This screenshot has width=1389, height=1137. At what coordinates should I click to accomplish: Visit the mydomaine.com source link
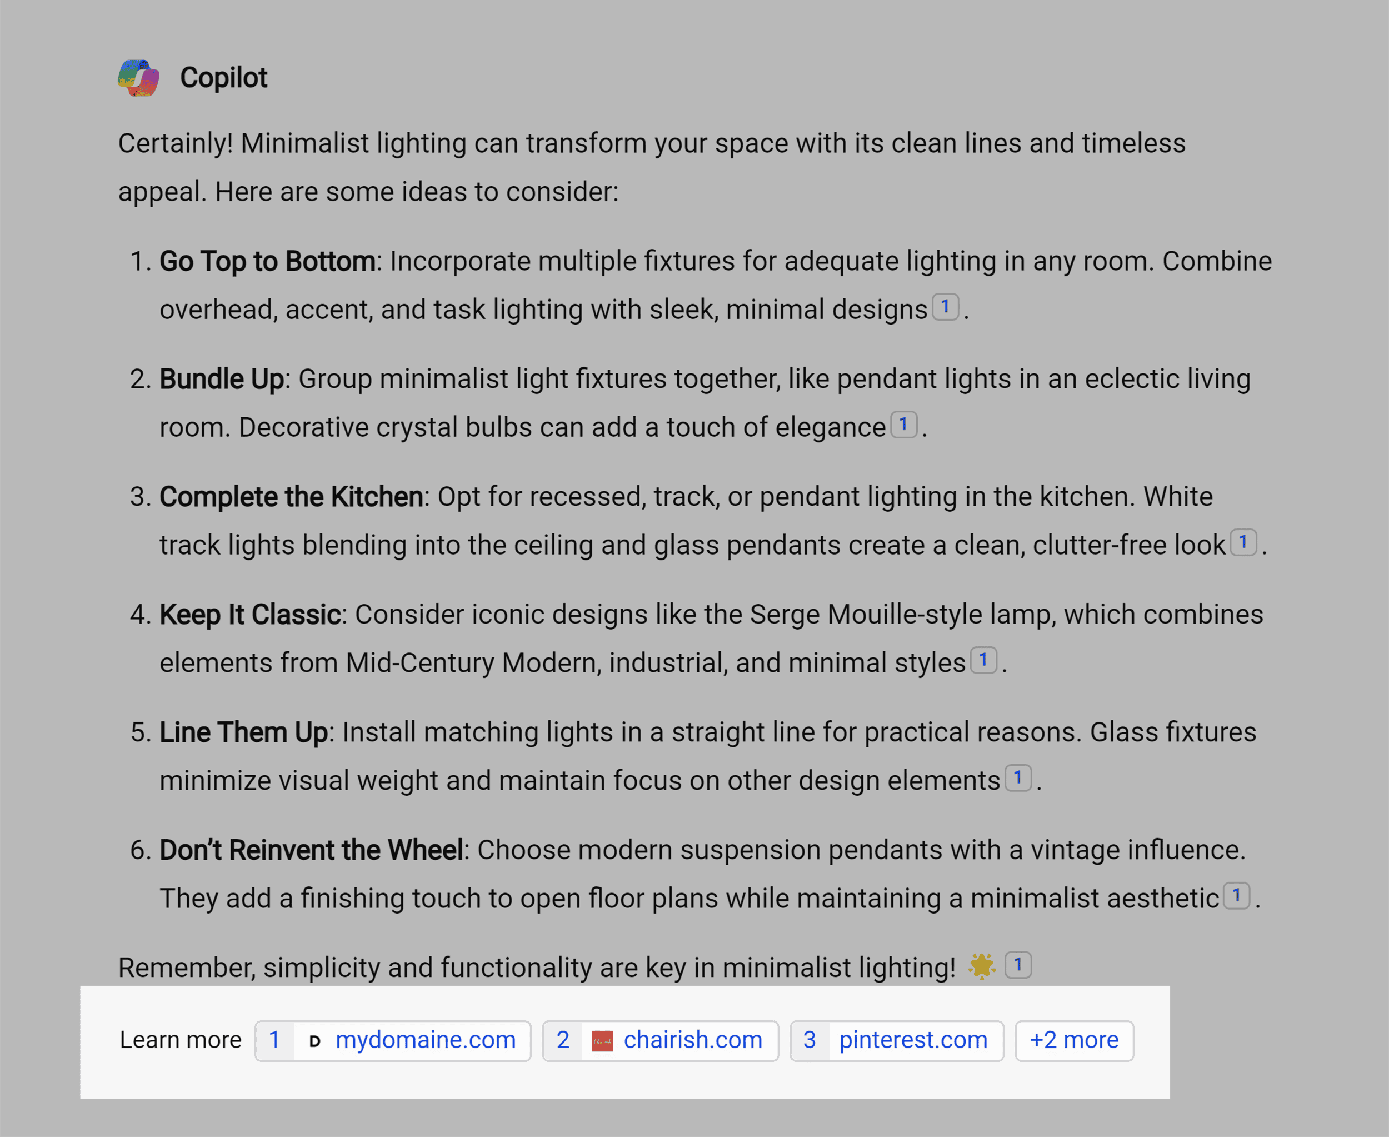tap(425, 1040)
